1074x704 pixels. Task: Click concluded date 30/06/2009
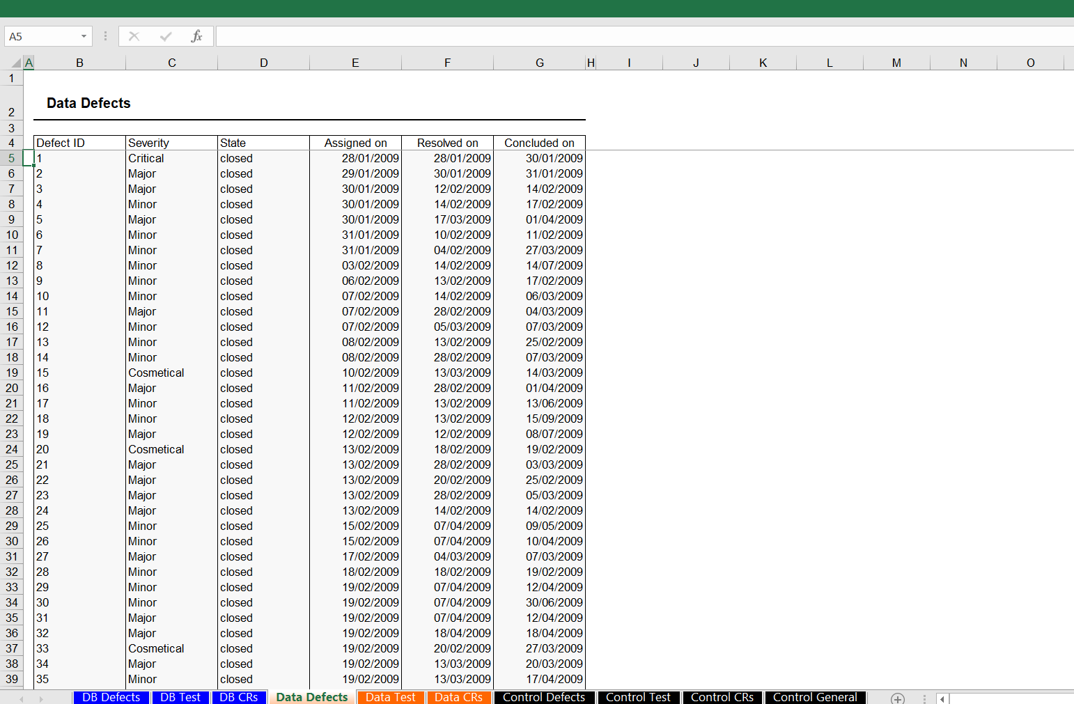(540, 602)
